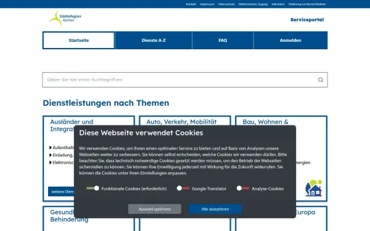Open Auto, Verkehr, Mobilität heading
The width and height of the screenshot is (370, 231).
click(181, 121)
